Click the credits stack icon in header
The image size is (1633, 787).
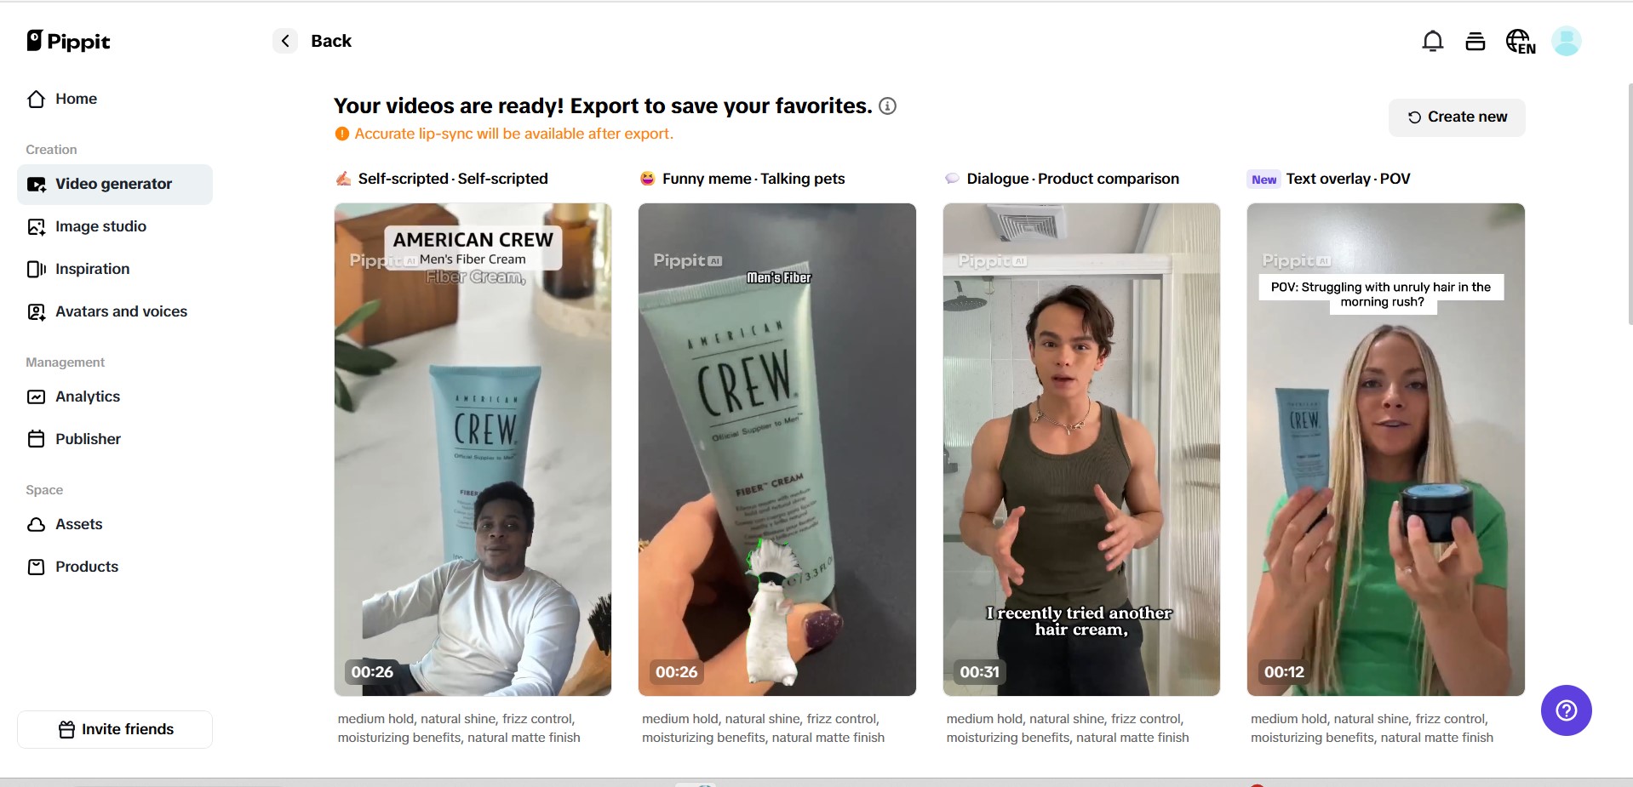pyautogui.click(x=1475, y=41)
